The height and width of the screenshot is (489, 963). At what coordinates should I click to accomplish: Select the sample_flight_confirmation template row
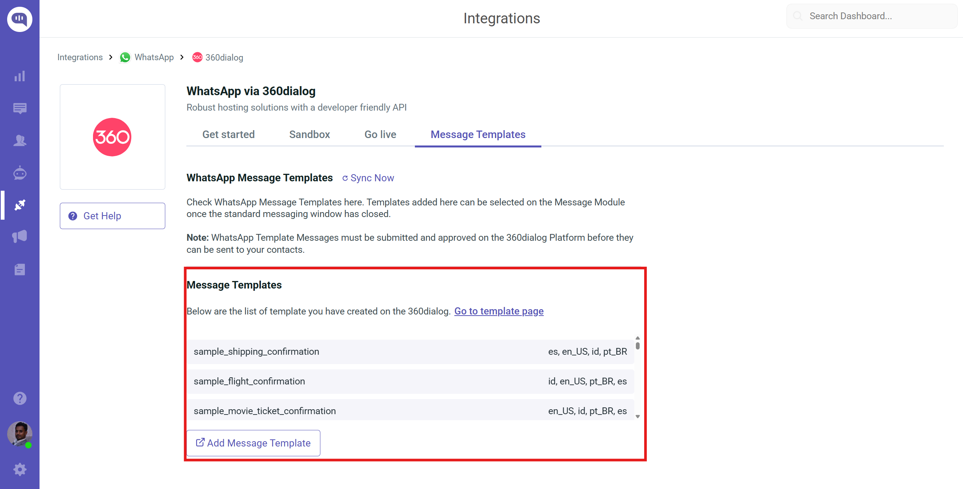click(410, 381)
